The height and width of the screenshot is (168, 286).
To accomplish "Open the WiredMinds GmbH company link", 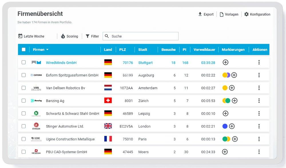I will (61, 63).
